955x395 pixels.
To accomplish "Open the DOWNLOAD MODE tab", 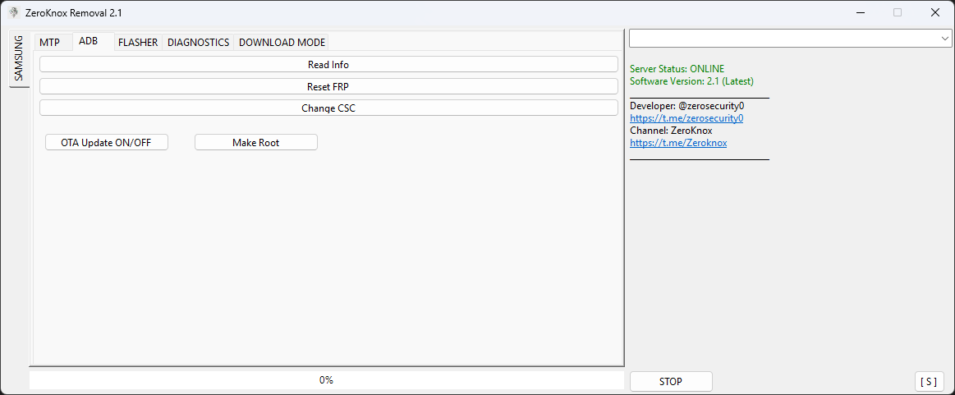I will click(x=282, y=43).
